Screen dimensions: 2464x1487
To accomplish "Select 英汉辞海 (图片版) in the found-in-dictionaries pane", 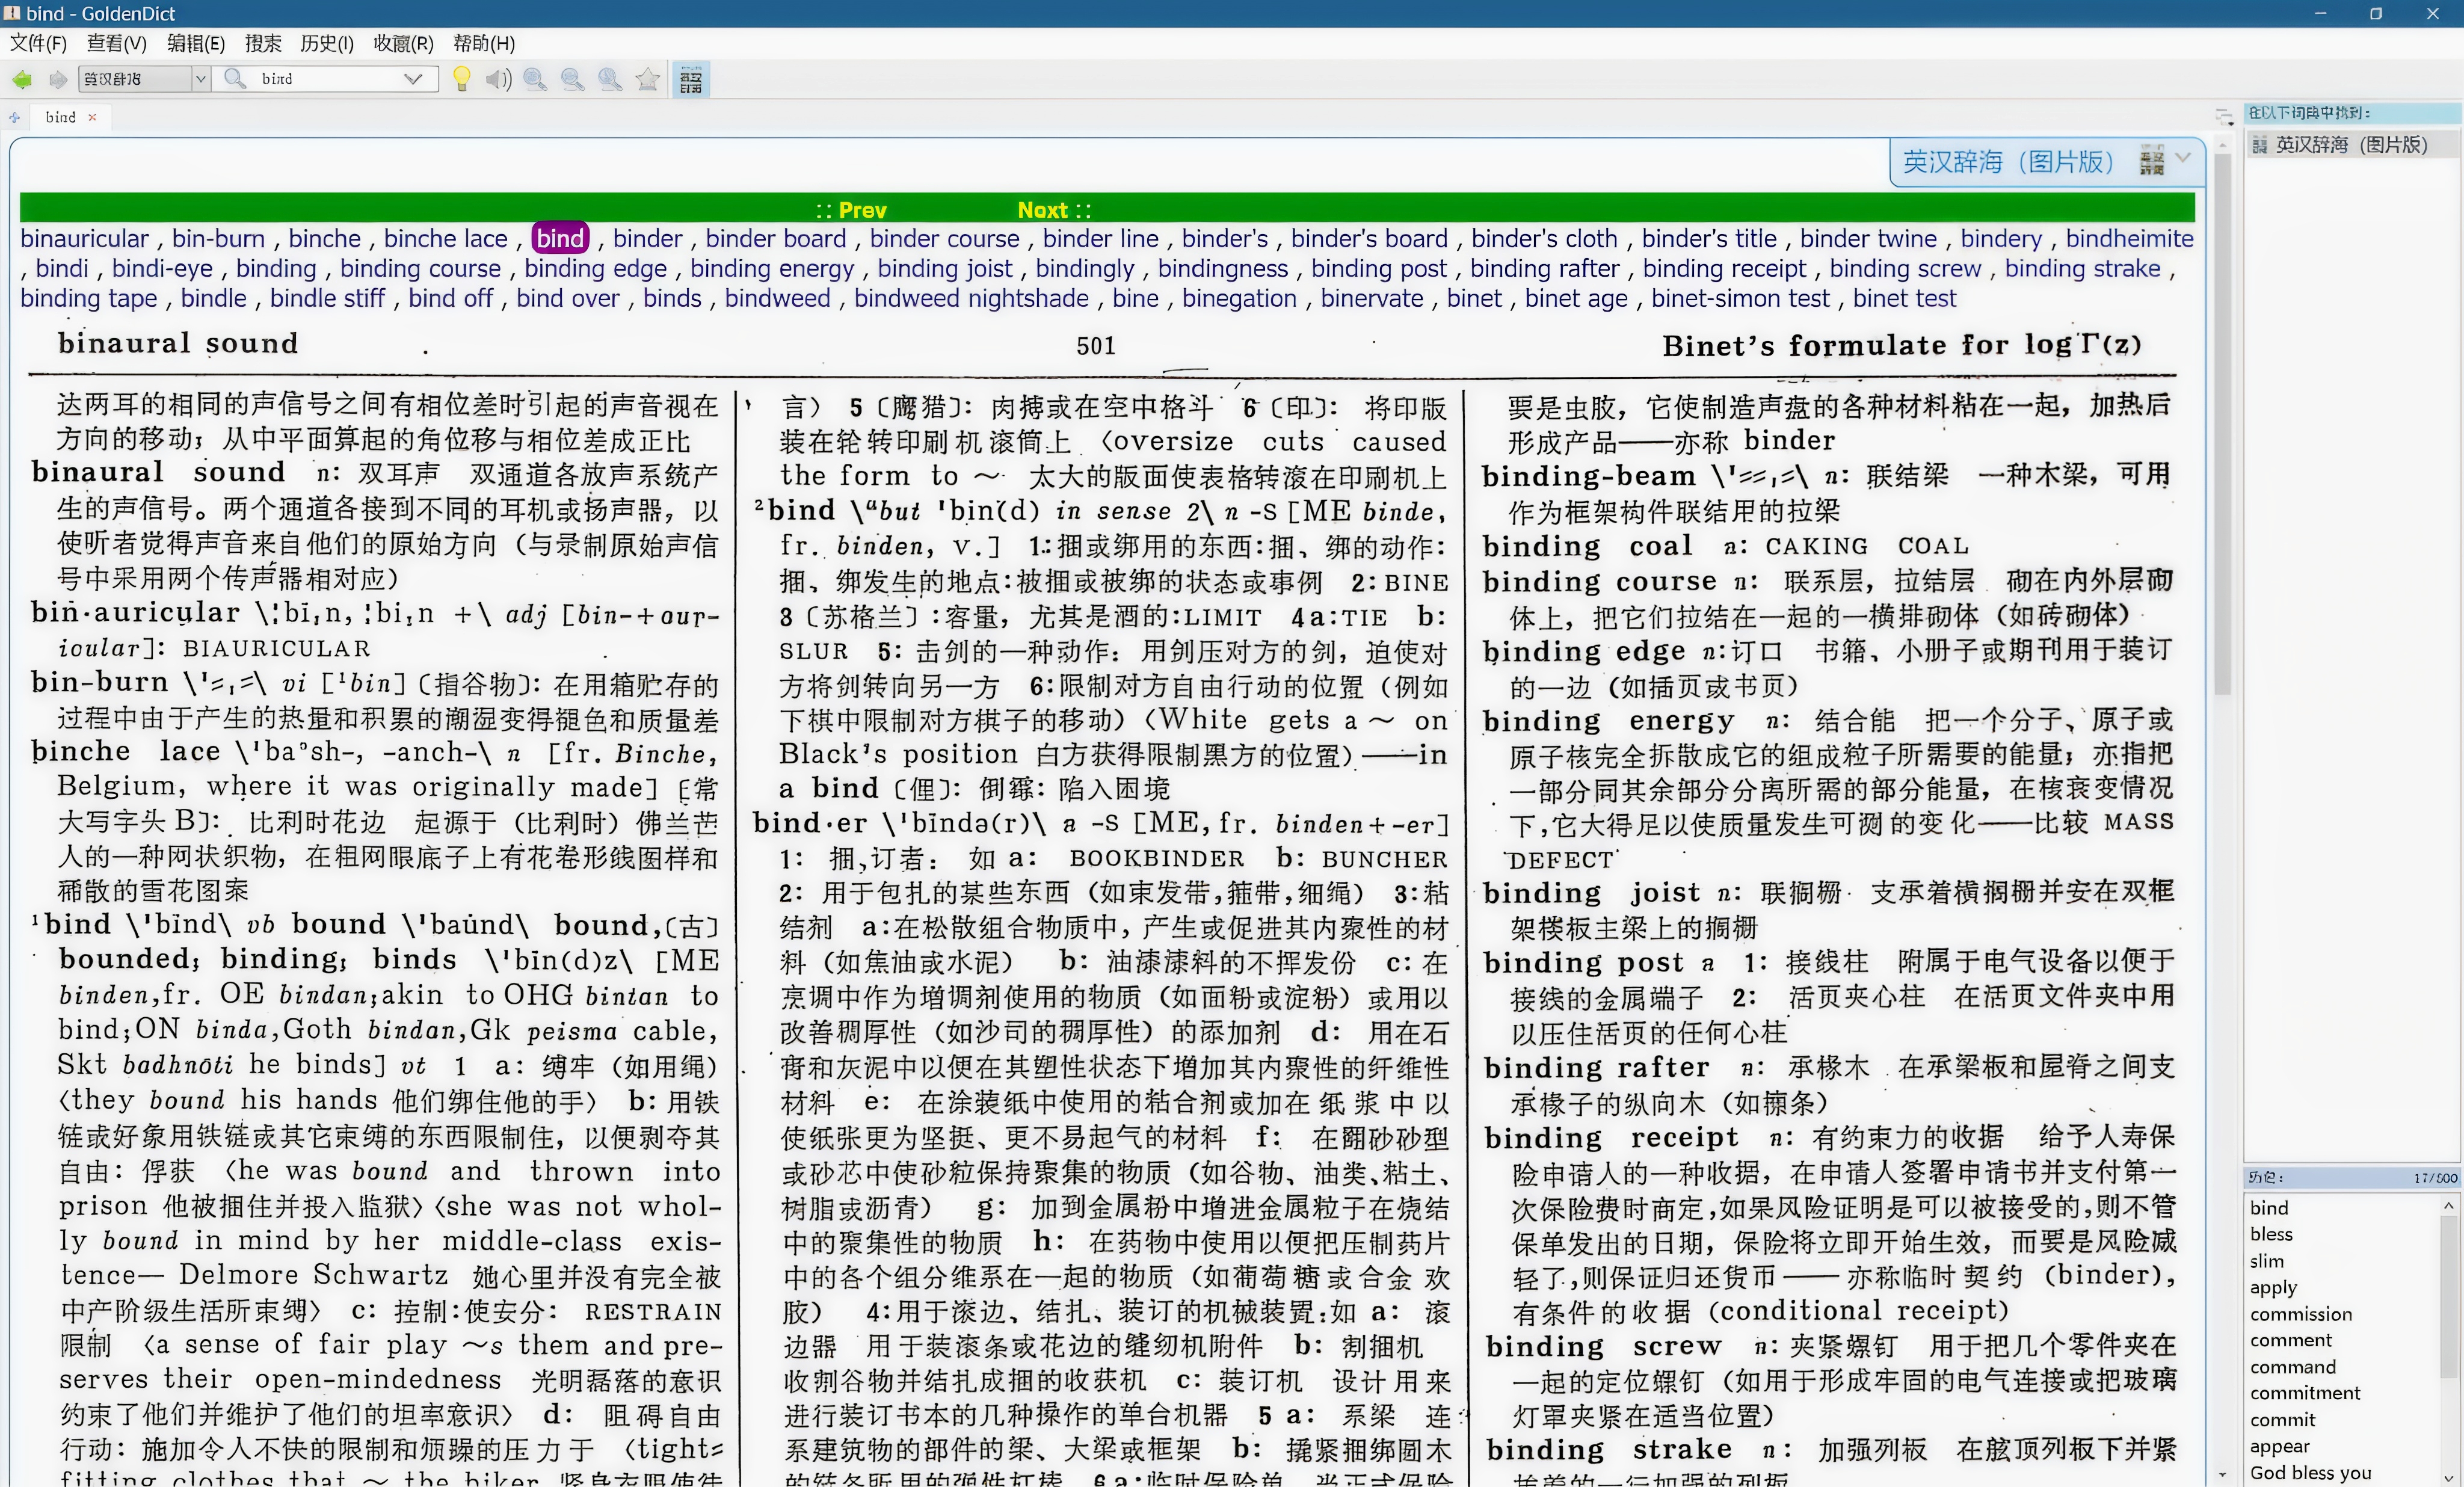I will tap(2351, 145).
